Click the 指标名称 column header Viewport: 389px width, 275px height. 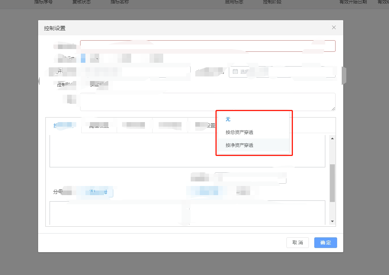(119, 2)
